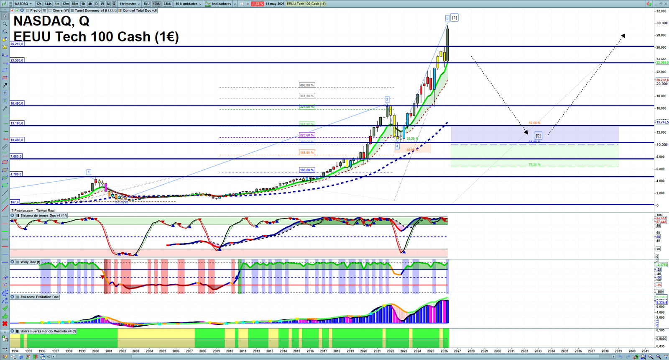Open the NASDAQ instrument dropdown

(23, 4)
